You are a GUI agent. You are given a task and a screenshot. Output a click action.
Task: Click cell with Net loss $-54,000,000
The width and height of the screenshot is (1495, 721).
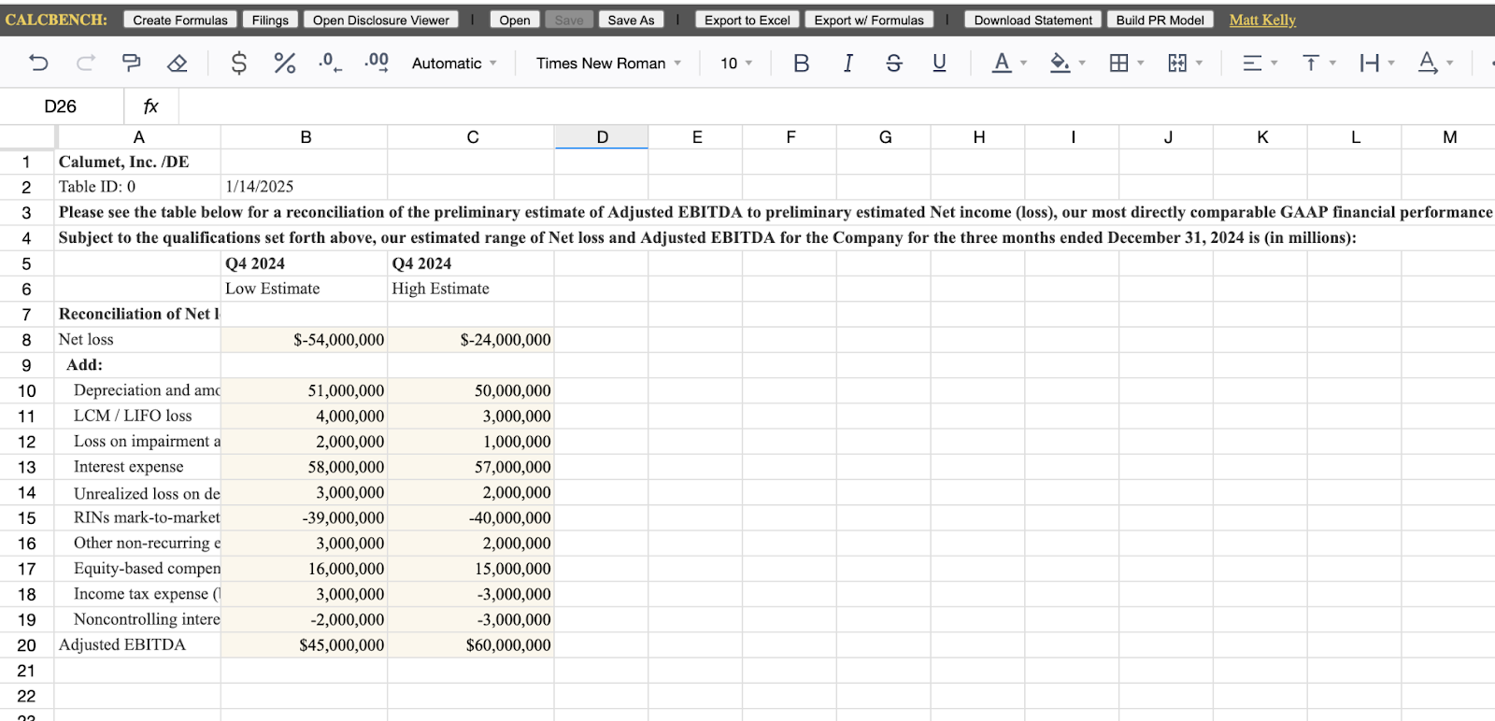[x=305, y=340]
